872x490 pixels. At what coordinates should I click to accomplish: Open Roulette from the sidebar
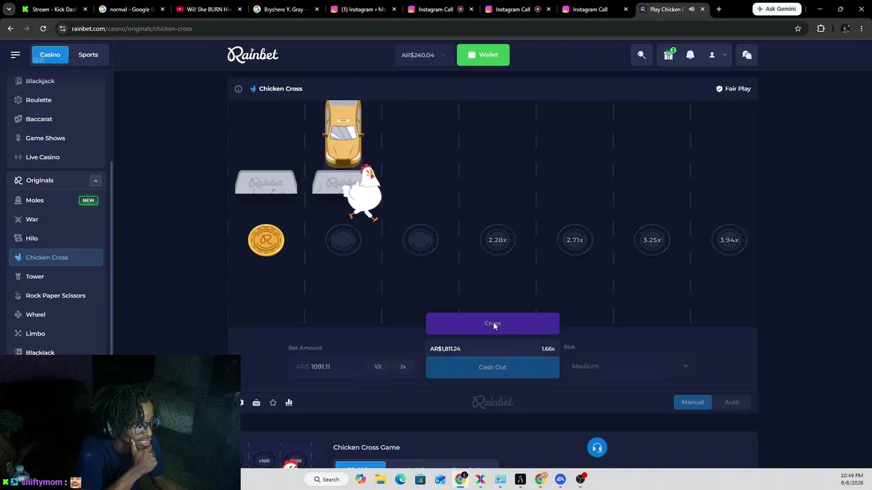coord(56,100)
